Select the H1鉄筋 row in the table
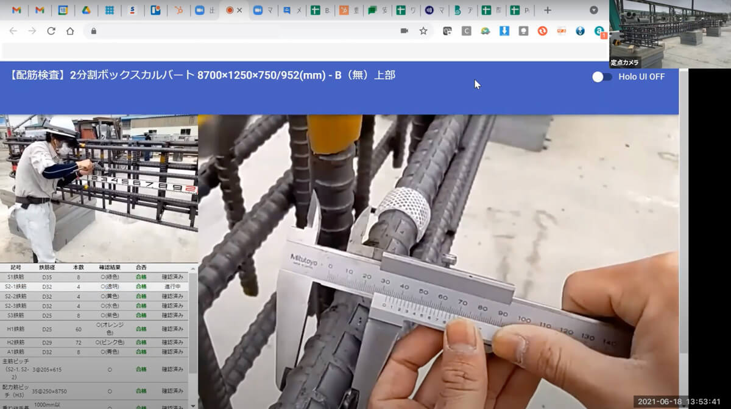This screenshot has height=409, width=731. point(94,329)
